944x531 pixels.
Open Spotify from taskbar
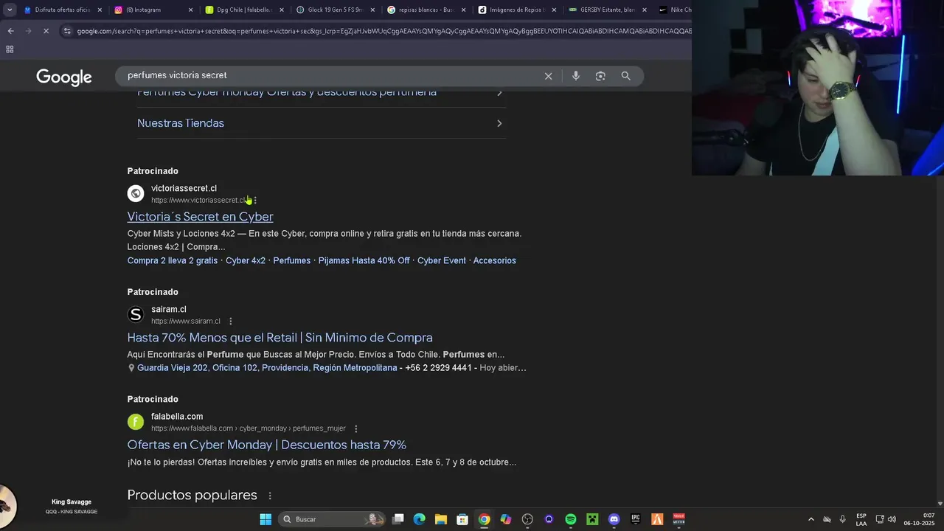570,519
